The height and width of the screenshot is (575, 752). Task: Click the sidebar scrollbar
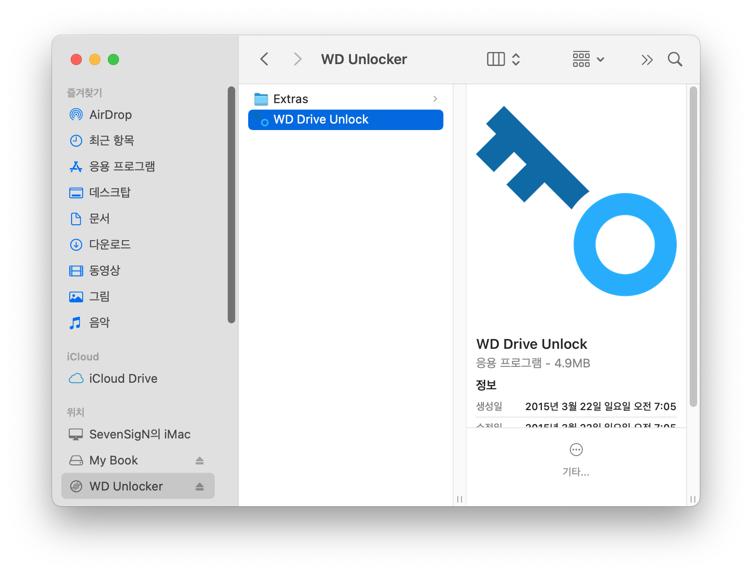coord(231,204)
